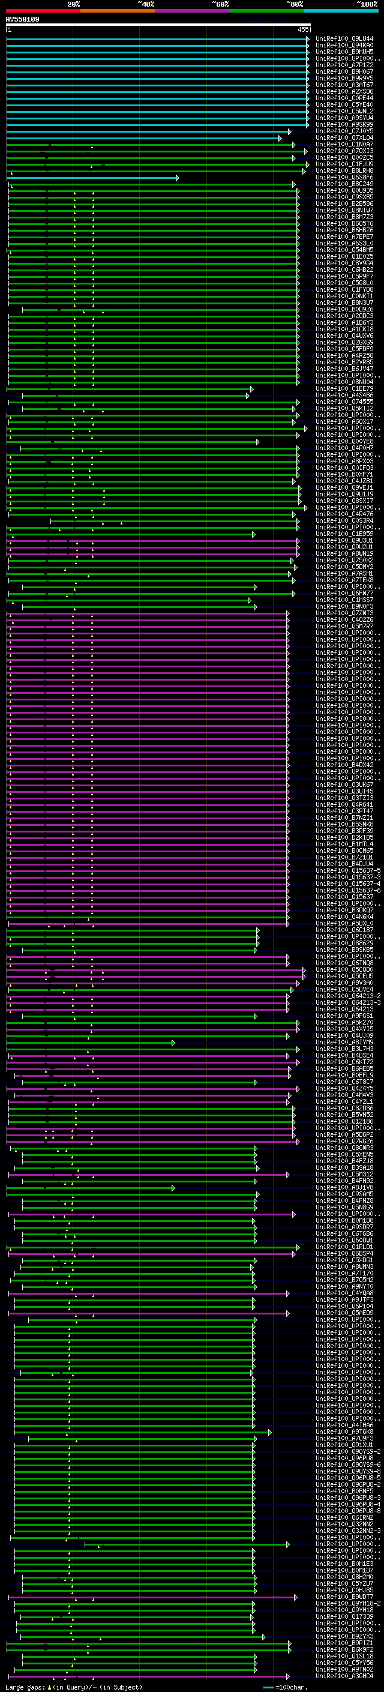Screen dimensions: 384x1692
Task: Select hit label UniRef100_B6AEB5
Action: coord(344,1068)
